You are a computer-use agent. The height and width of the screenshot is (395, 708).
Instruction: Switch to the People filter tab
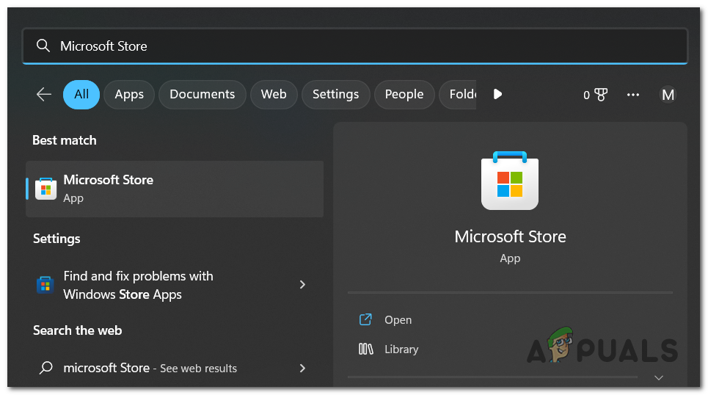coord(404,95)
